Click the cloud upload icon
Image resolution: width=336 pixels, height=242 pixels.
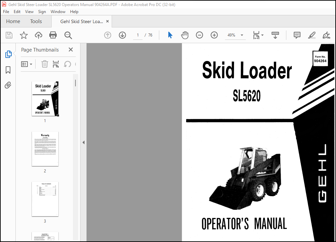click(x=38, y=35)
